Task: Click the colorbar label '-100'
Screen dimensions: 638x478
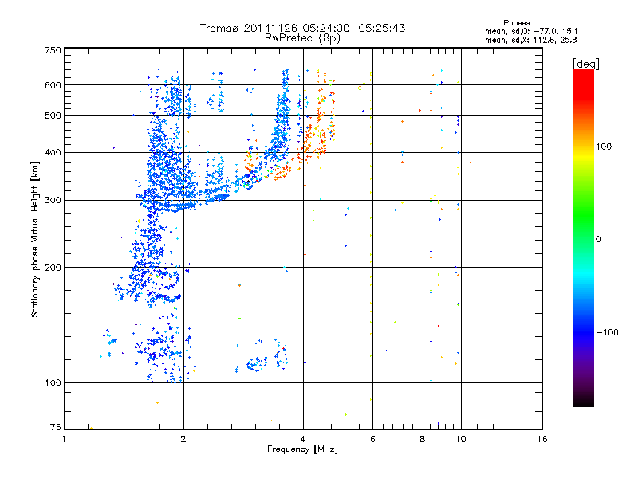Action: [x=607, y=332]
